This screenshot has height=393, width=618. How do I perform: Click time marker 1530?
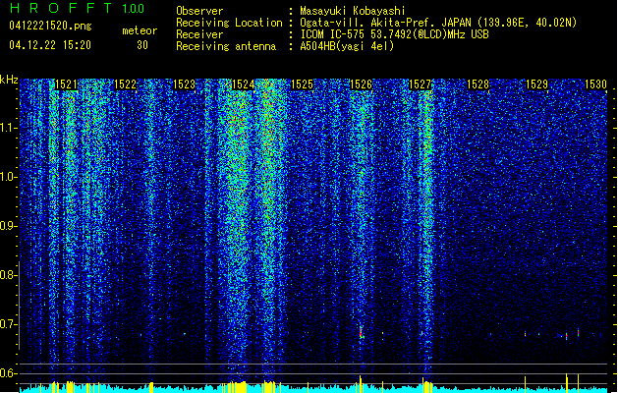[595, 84]
